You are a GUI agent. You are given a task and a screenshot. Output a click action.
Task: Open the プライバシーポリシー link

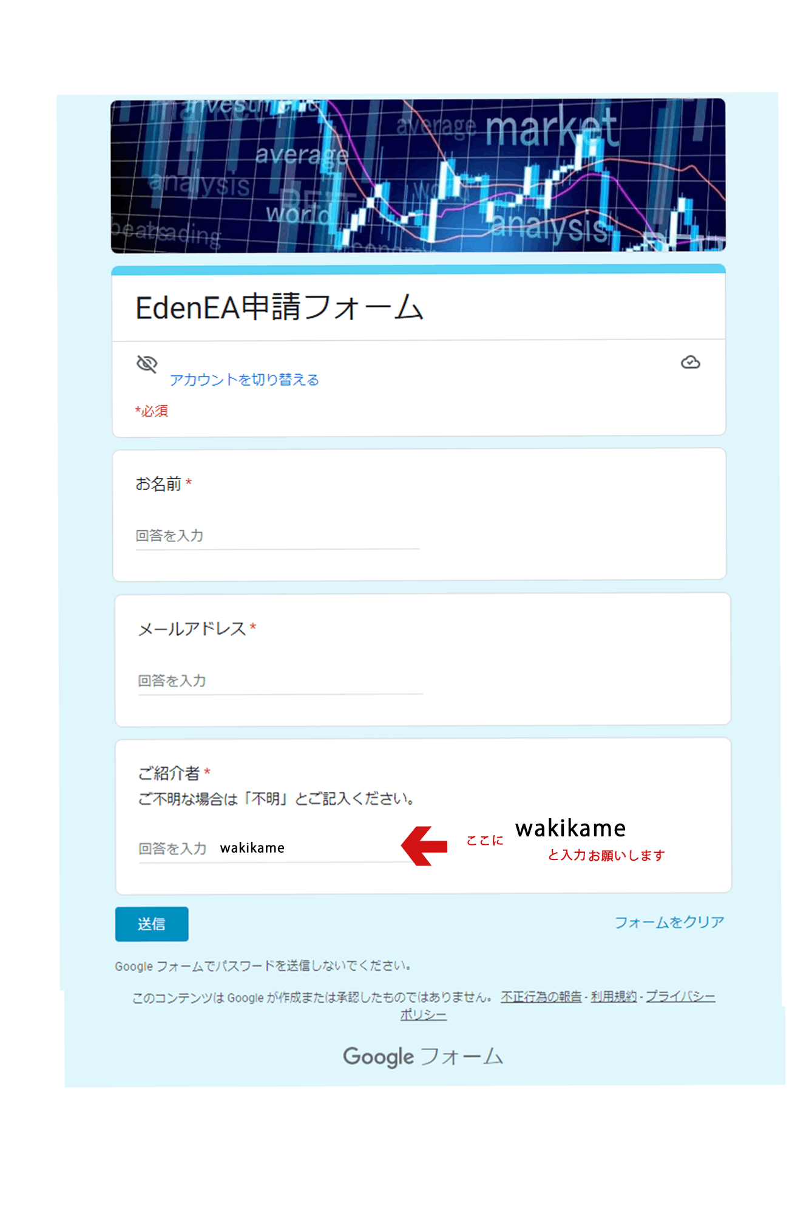[680, 997]
